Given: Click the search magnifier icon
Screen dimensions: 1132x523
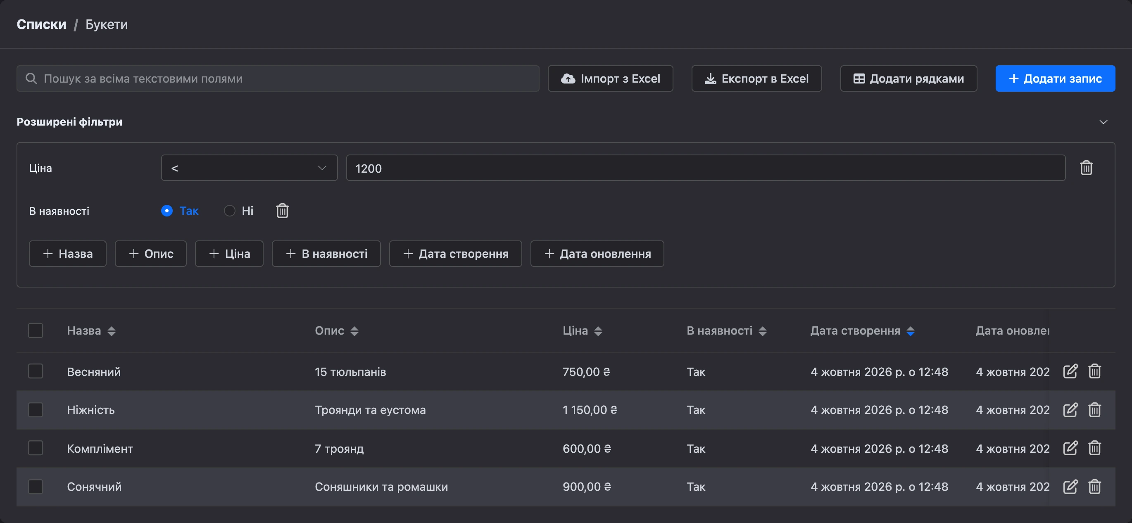Looking at the screenshot, I should pos(31,78).
